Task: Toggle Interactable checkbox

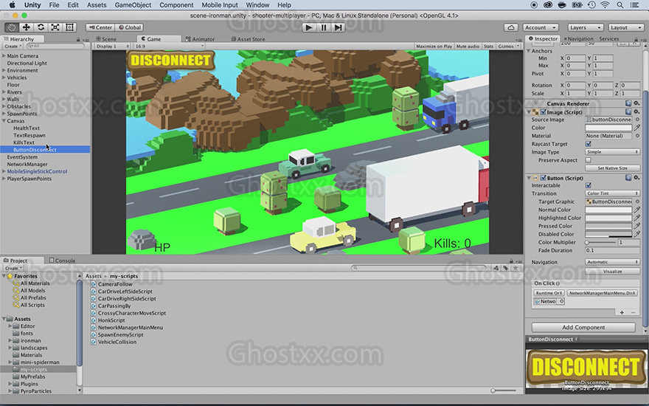Action: [x=589, y=185]
